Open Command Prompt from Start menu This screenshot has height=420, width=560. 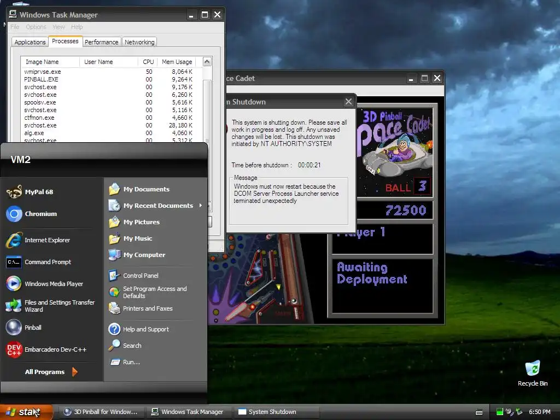[39, 262]
